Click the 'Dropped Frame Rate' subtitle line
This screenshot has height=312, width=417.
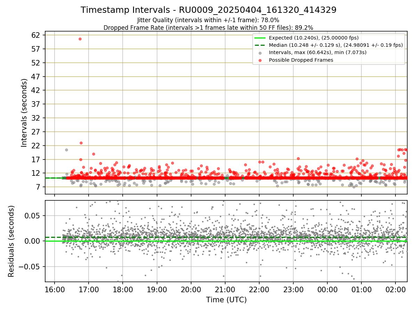click(208, 27)
